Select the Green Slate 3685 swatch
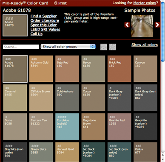This screenshot has width=165, height=162. pos(41,152)
